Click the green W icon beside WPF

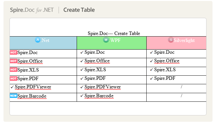pyautogui.click(x=106, y=40)
